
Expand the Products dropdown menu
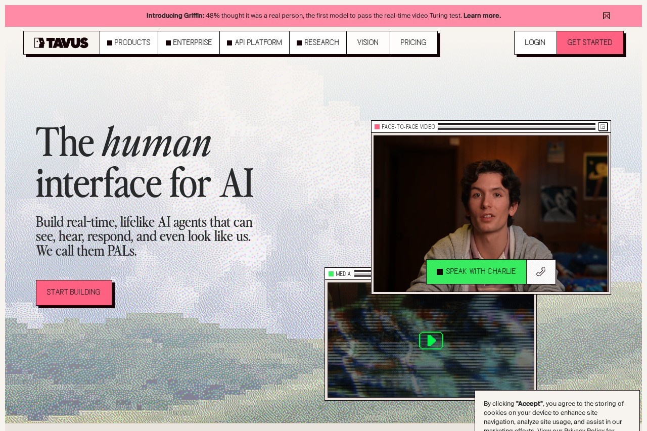(x=129, y=42)
